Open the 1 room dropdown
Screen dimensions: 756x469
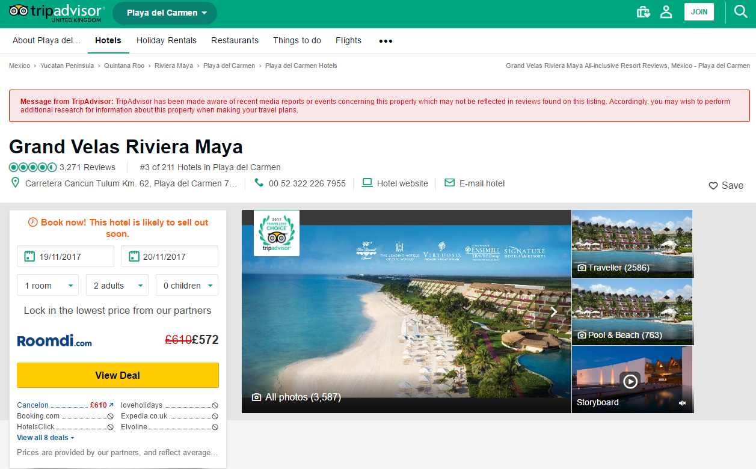pyautogui.click(x=48, y=286)
